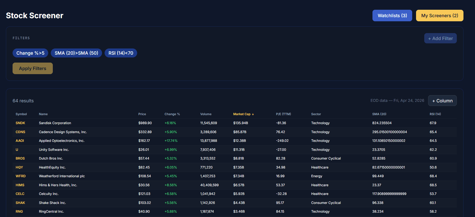Click the Stock Screener page title
The width and height of the screenshot is (475, 217).
(35, 15)
